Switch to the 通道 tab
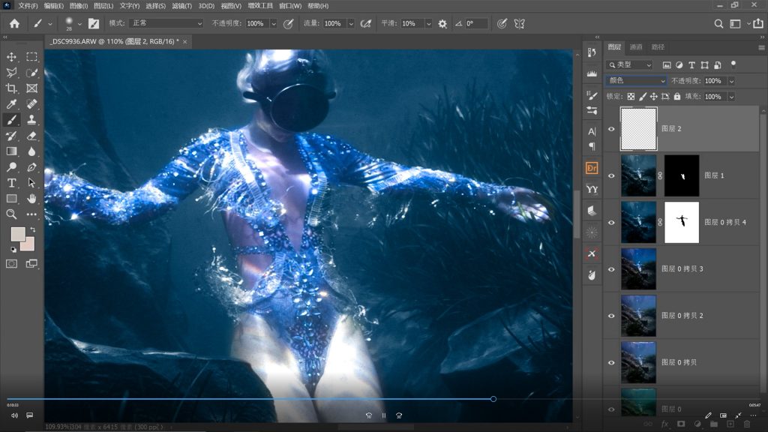This screenshot has width=768, height=432. click(x=636, y=47)
